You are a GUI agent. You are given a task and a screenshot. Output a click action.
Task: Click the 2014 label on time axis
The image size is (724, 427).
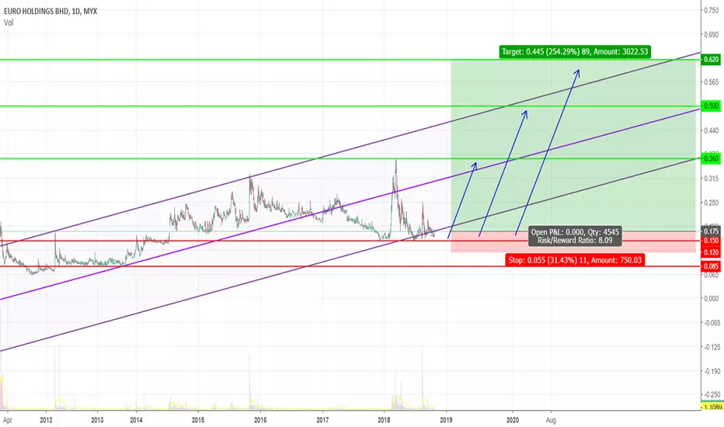point(136,420)
